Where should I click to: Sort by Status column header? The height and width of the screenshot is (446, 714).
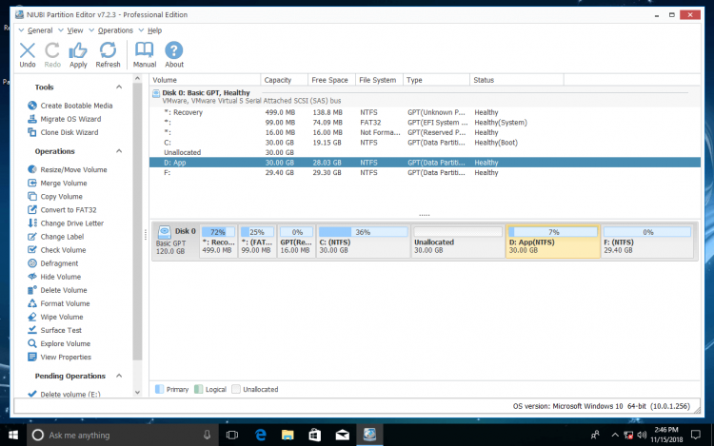[x=517, y=80]
